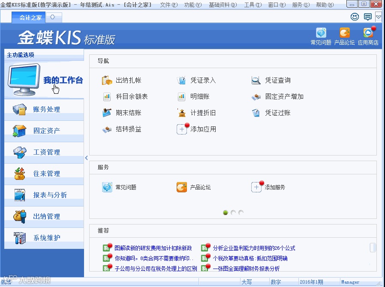Open link 个税改革要动真格:抵扣范围明确
This screenshot has width=385, height=287.
250,258
